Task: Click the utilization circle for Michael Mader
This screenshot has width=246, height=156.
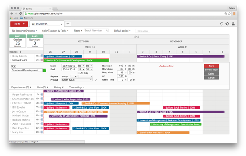Action: tap(42, 115)
